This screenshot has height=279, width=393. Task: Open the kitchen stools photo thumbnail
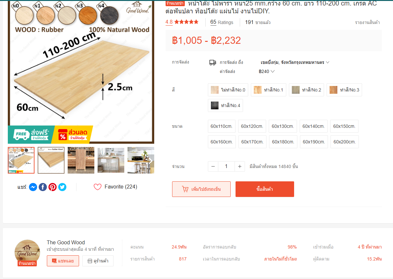click(x=111, y=160)
